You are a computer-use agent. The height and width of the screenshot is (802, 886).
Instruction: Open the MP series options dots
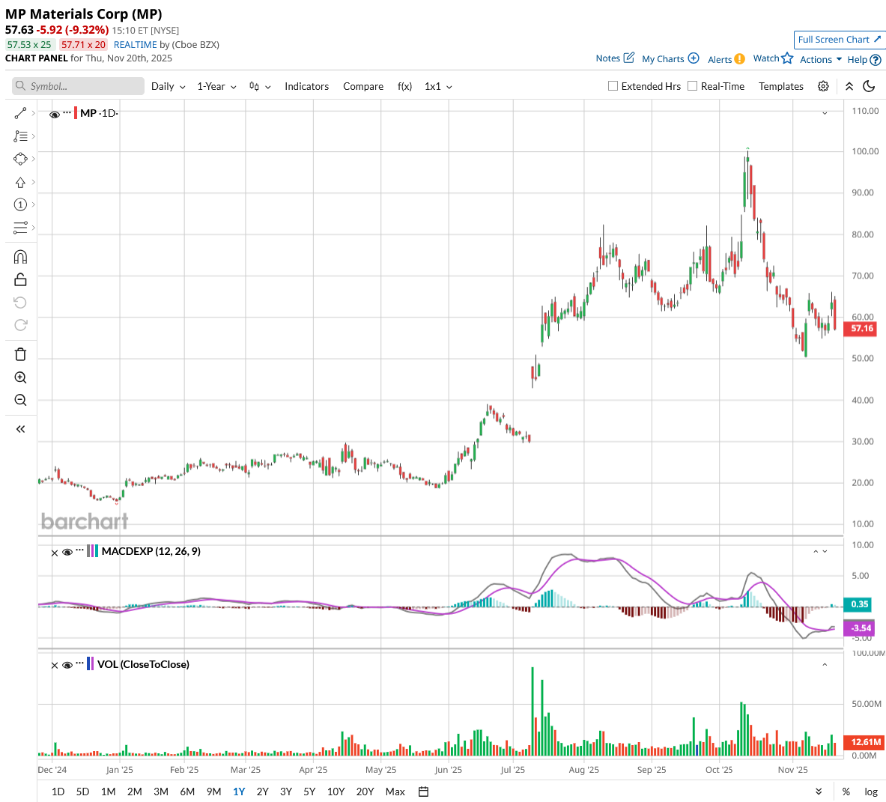click(67, 112)
